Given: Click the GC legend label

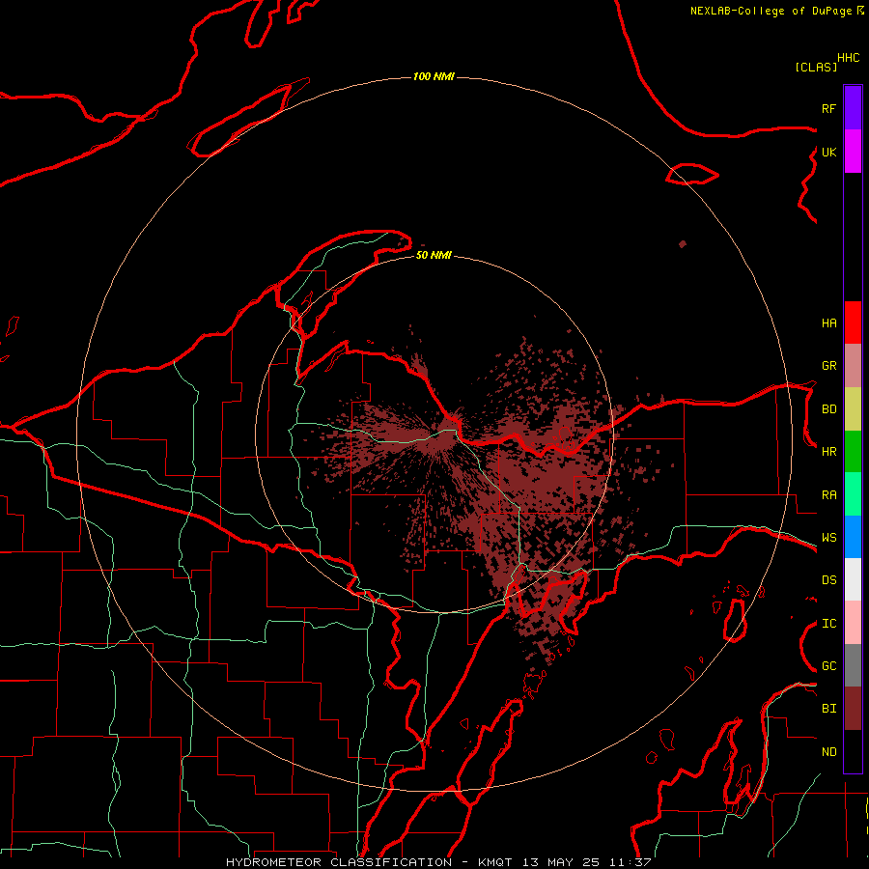Looking at the screenshot, I should click(x=828, y=666).
